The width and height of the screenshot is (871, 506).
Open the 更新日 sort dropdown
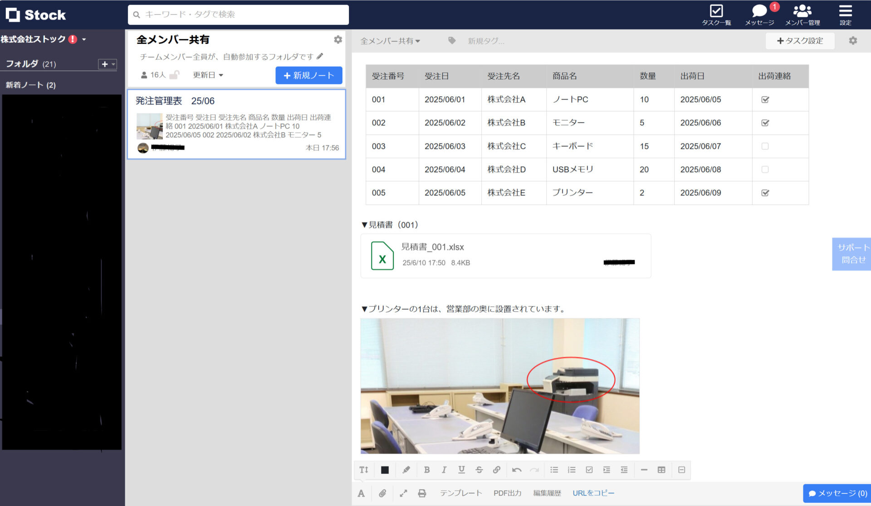(207, 75)
